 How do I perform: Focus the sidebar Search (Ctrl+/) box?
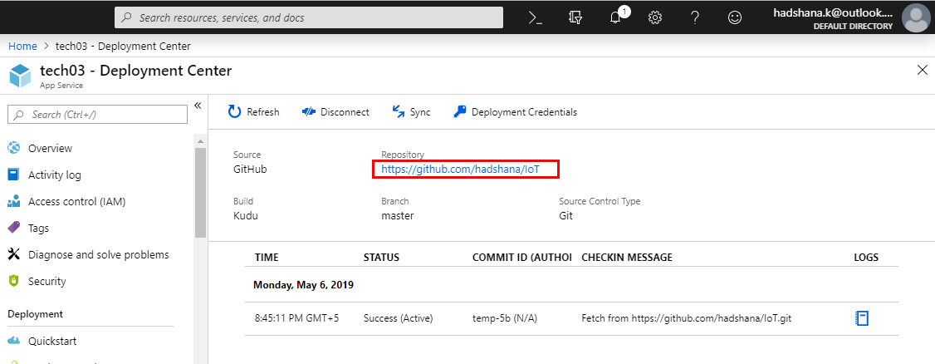coord(97,114)
